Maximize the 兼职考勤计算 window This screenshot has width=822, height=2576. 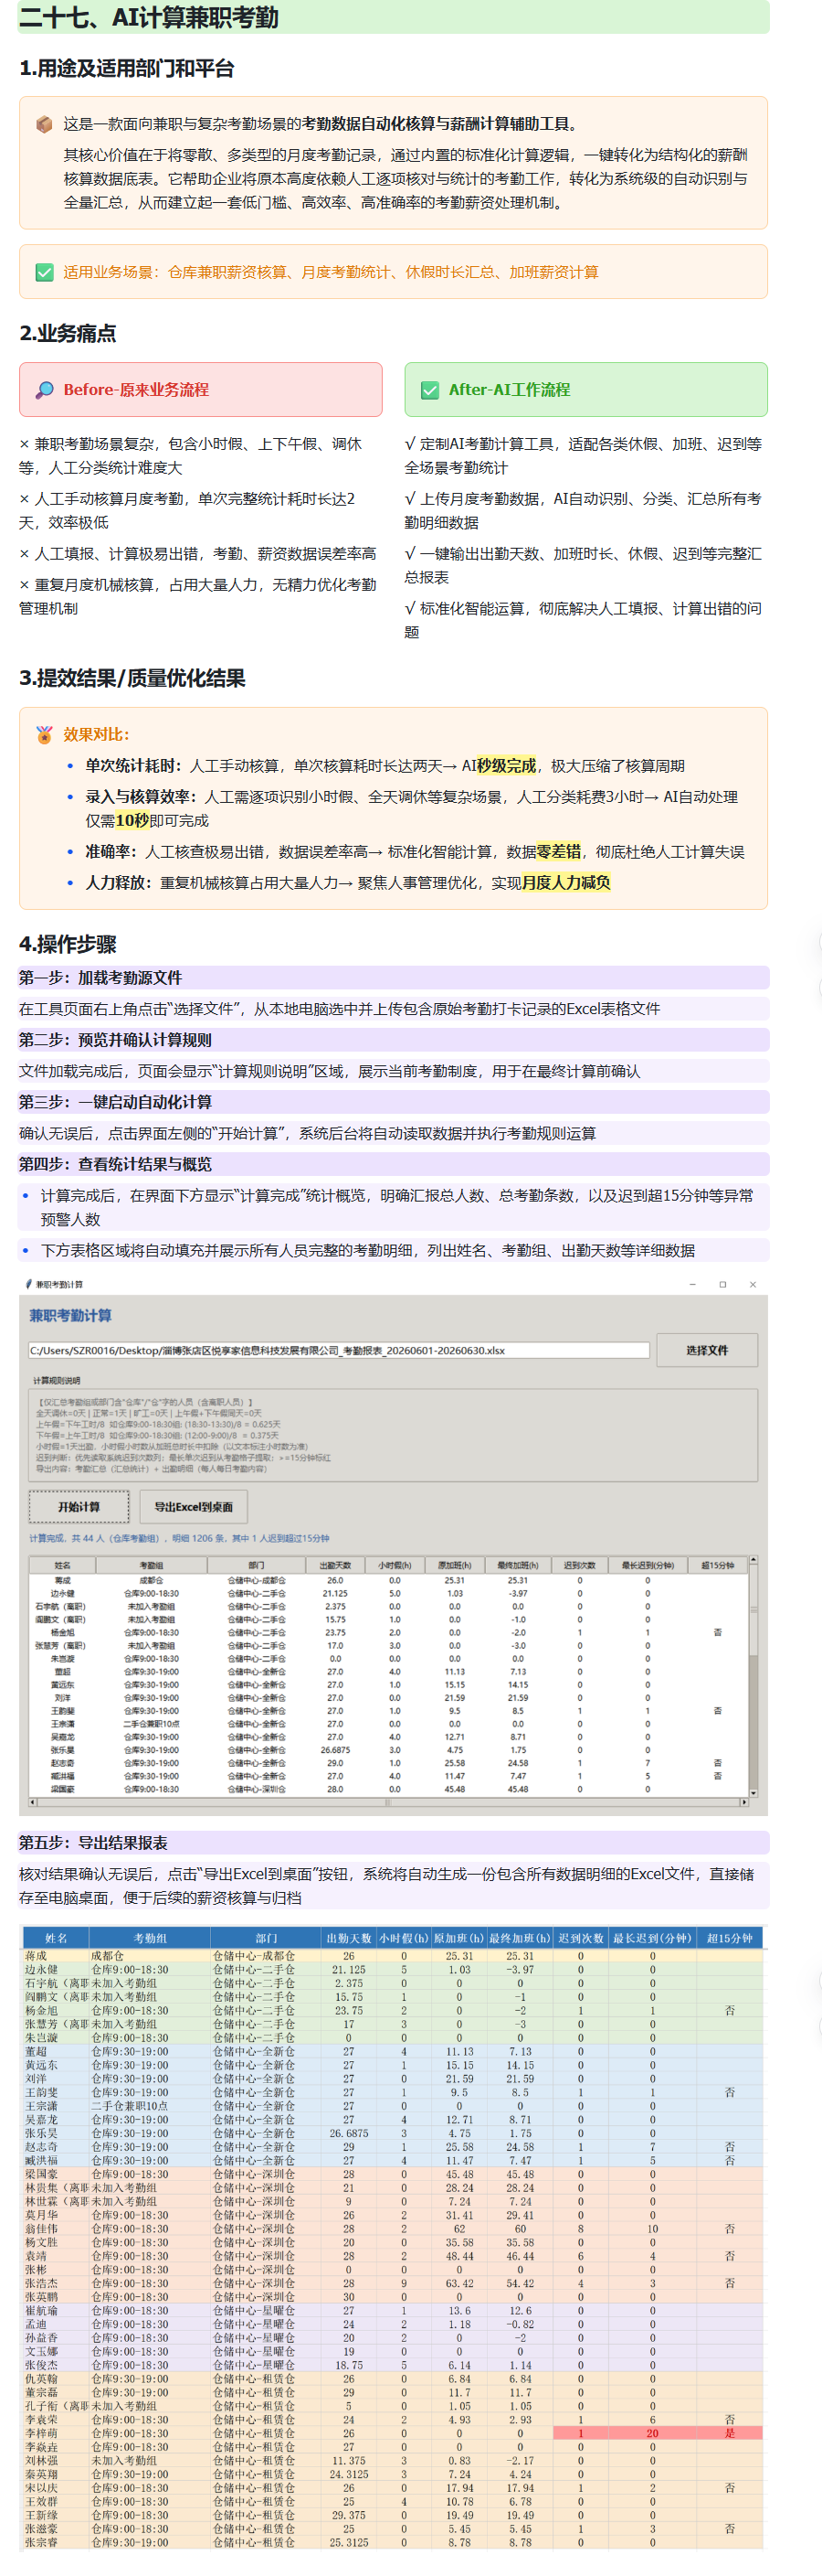tap(722, 1284)
